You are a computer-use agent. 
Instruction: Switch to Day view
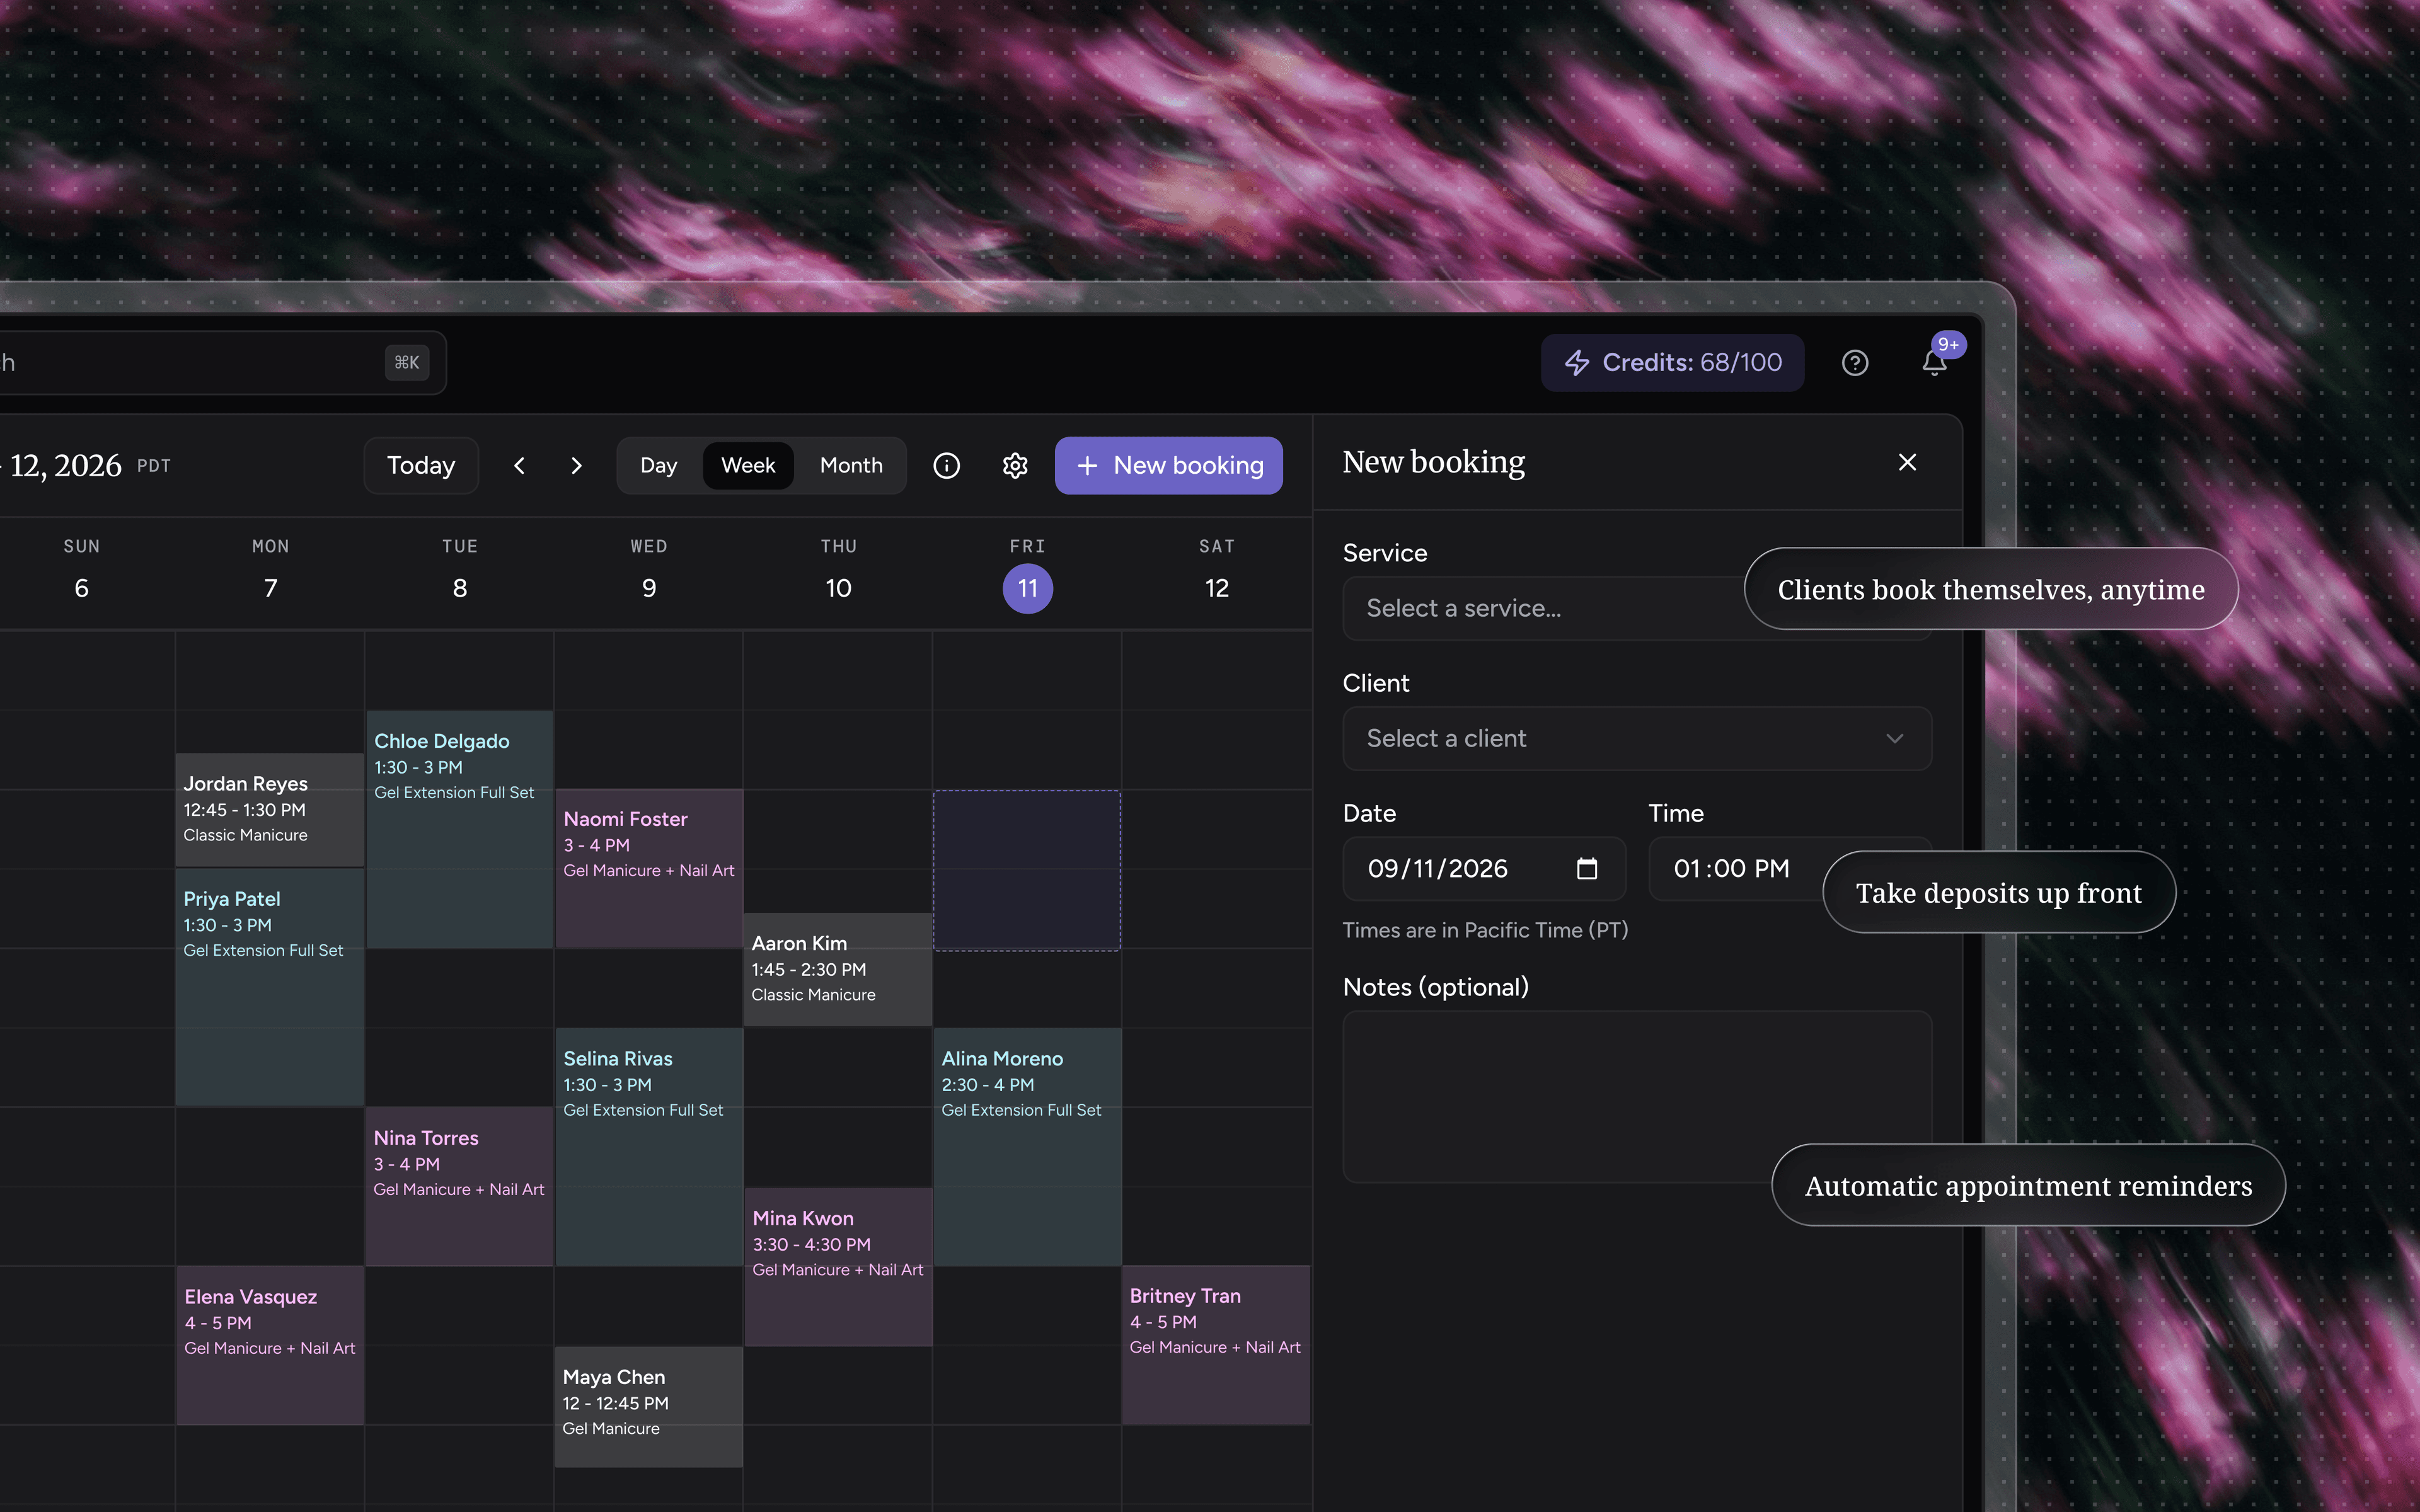(659, 466)
